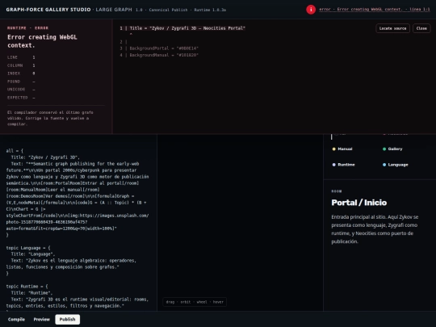This screenshot has width=436, height=327.
Task: Click the 'Portal / Inicio' room heading
Action: pos(359,203)
